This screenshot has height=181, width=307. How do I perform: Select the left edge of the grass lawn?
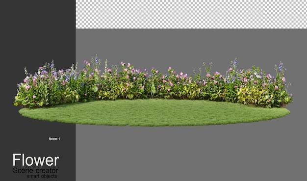coord(22,112)
